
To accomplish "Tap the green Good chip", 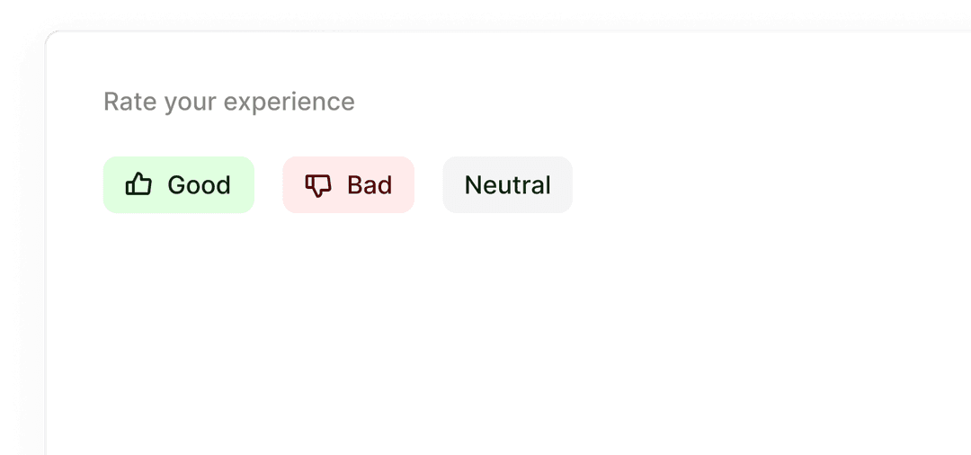I will tap(179, 185).
